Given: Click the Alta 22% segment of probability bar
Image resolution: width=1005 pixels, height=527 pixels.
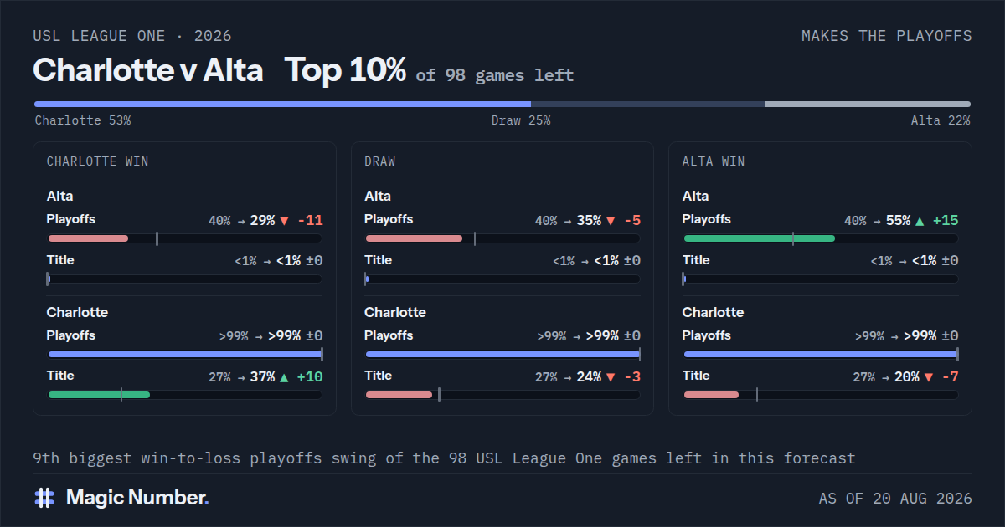Looking at the screenshot, I should [x=868, y=105].
